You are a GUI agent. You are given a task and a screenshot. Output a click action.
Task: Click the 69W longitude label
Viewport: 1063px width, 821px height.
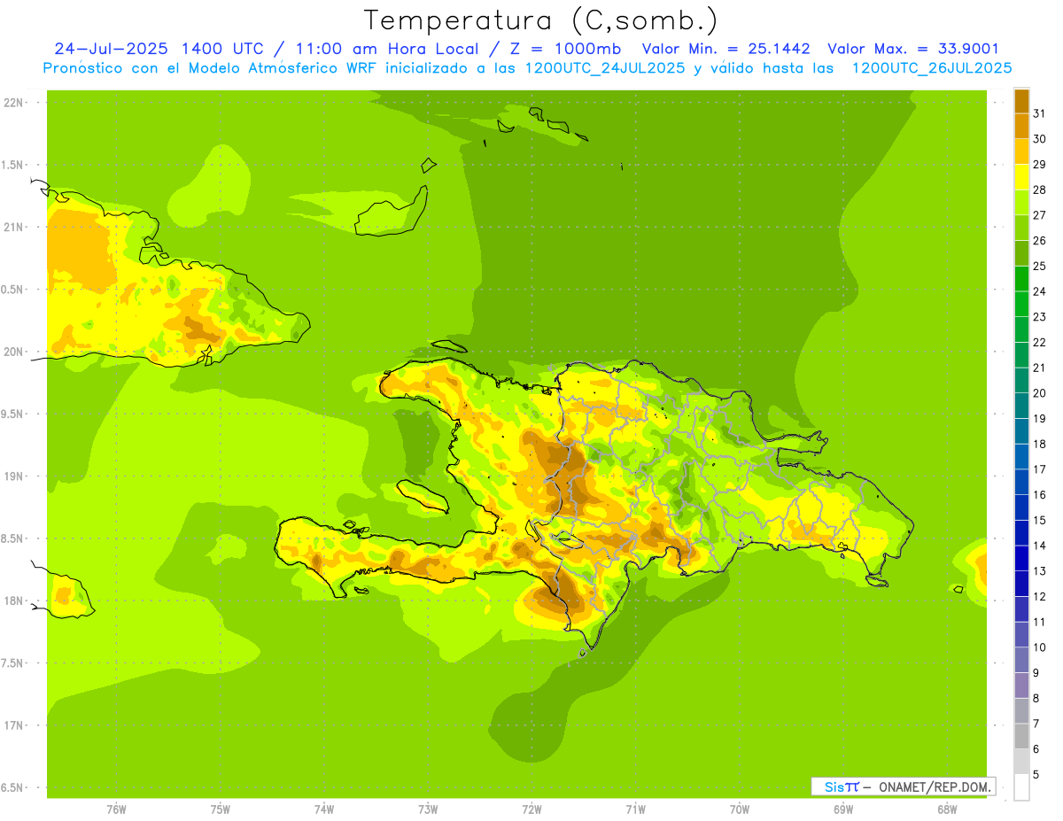[x=843, y=809]
